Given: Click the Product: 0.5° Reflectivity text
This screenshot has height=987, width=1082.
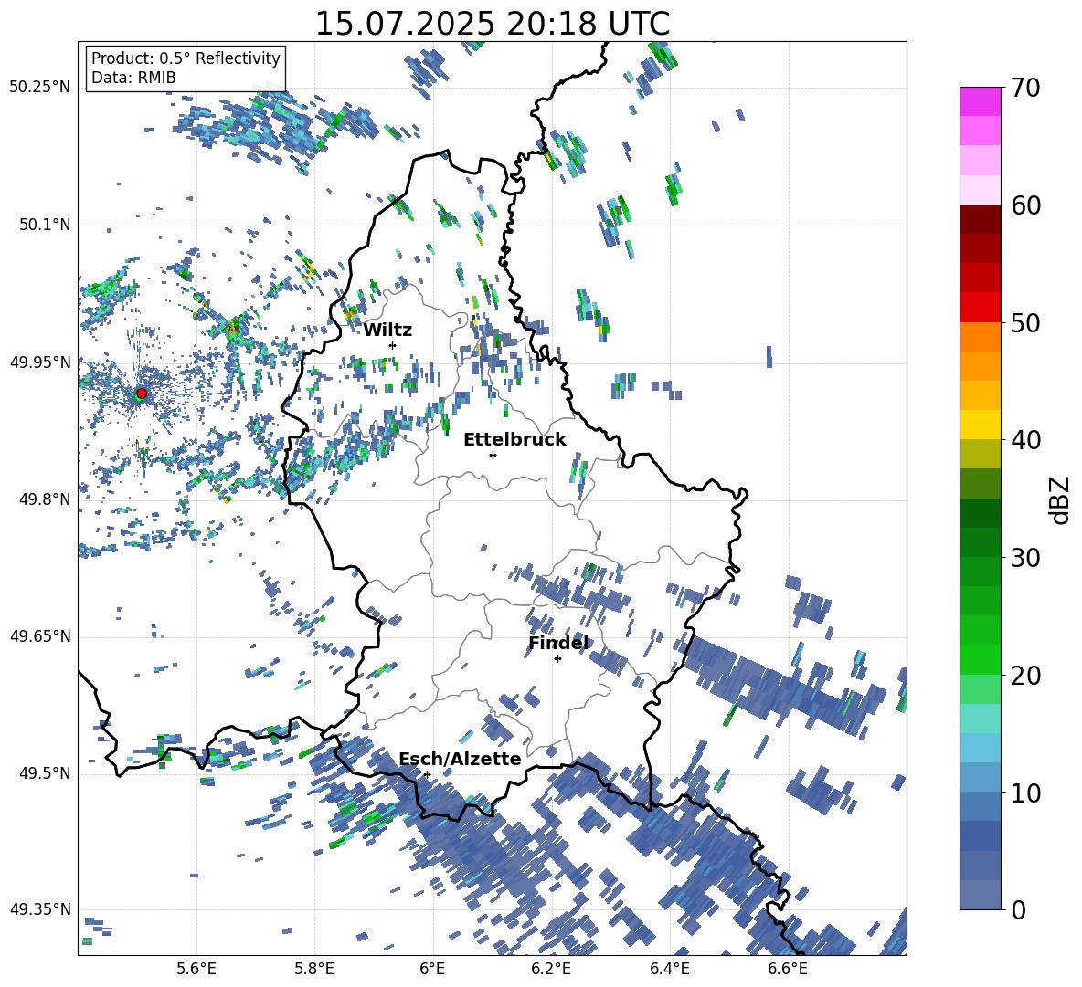Looking at the screenshot, I should [186, 58].
